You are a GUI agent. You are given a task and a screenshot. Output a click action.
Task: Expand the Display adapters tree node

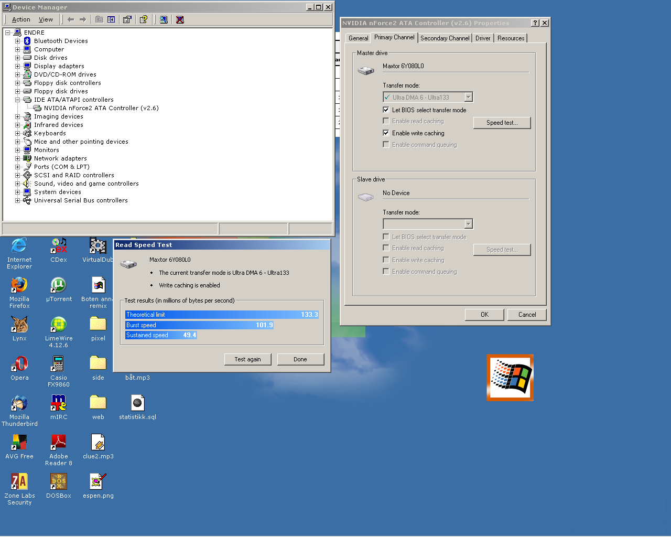pyautogui.click(x=17, y=66)
